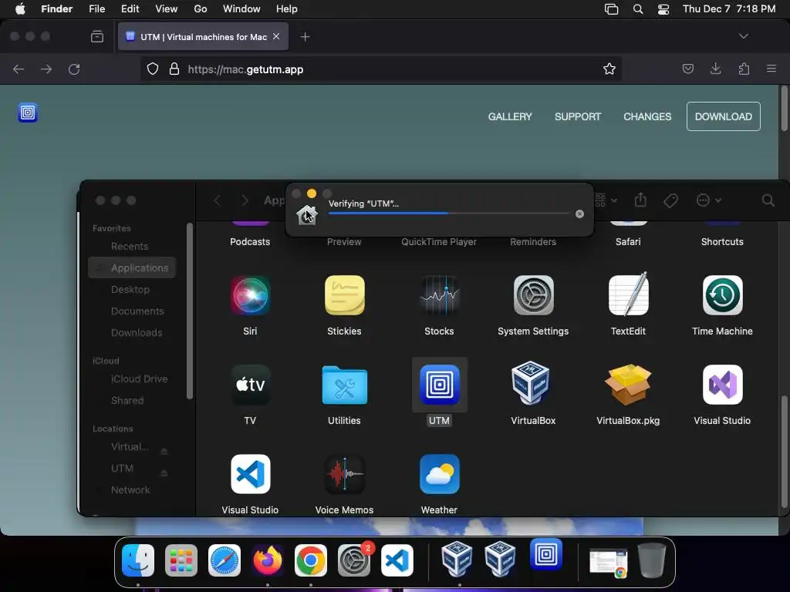This screenshot has height=592, width=790.
Task: Open Control Center in menu bar
Action: [x=663, y=9]
